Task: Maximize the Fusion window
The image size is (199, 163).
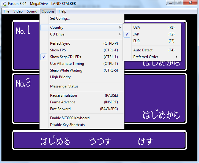Action: (179, 2)
